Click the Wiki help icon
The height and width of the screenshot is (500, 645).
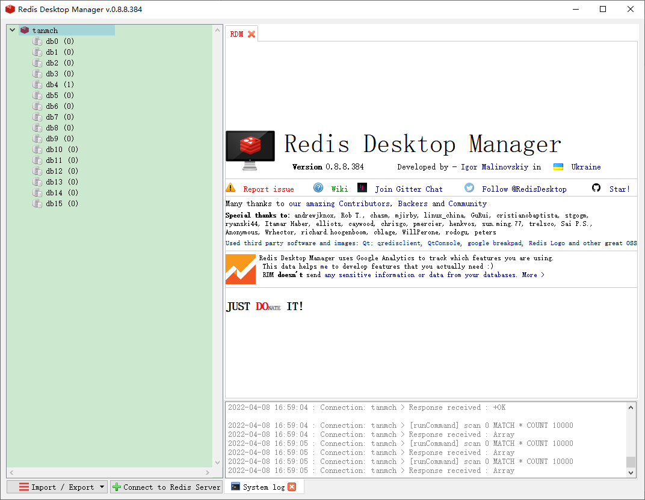coord(318,187)
